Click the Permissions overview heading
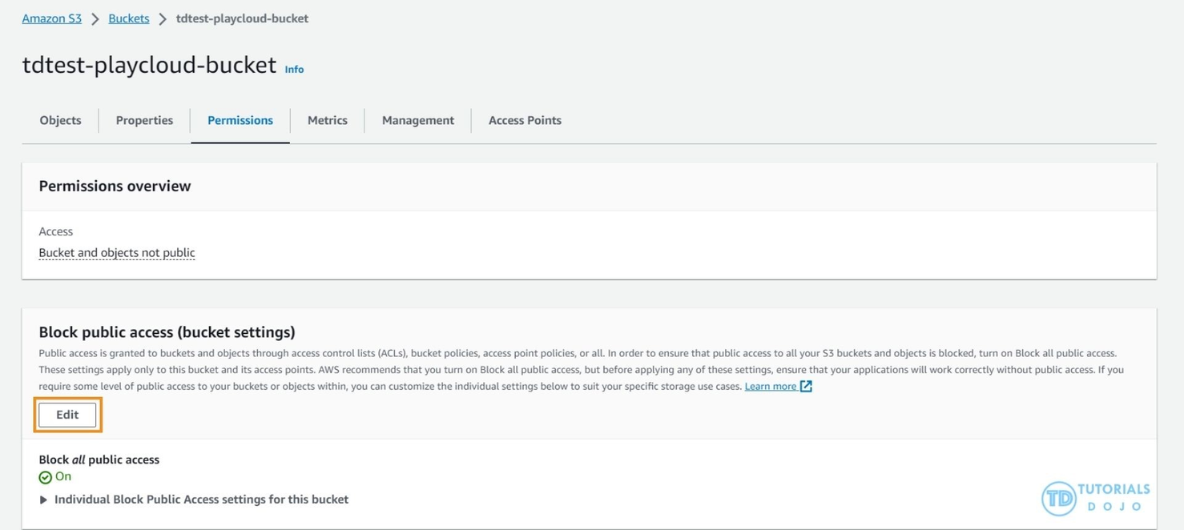1184x530 pixels. pos(115,186)
